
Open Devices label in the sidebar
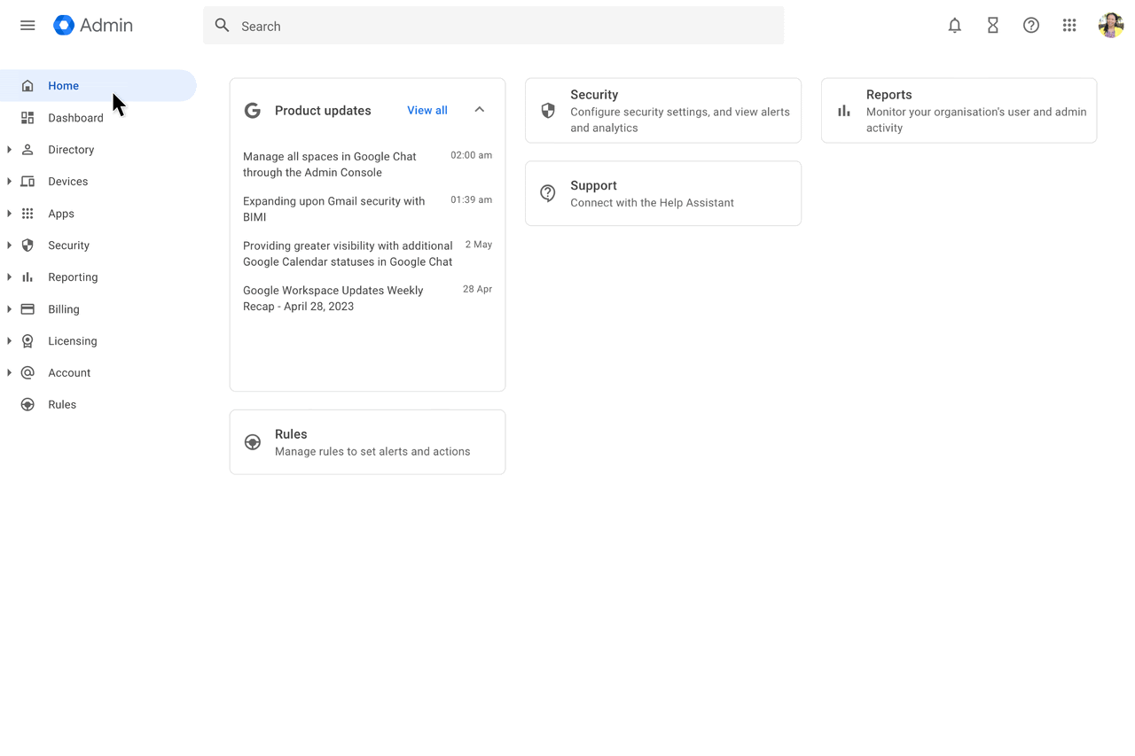click(68, 182)
